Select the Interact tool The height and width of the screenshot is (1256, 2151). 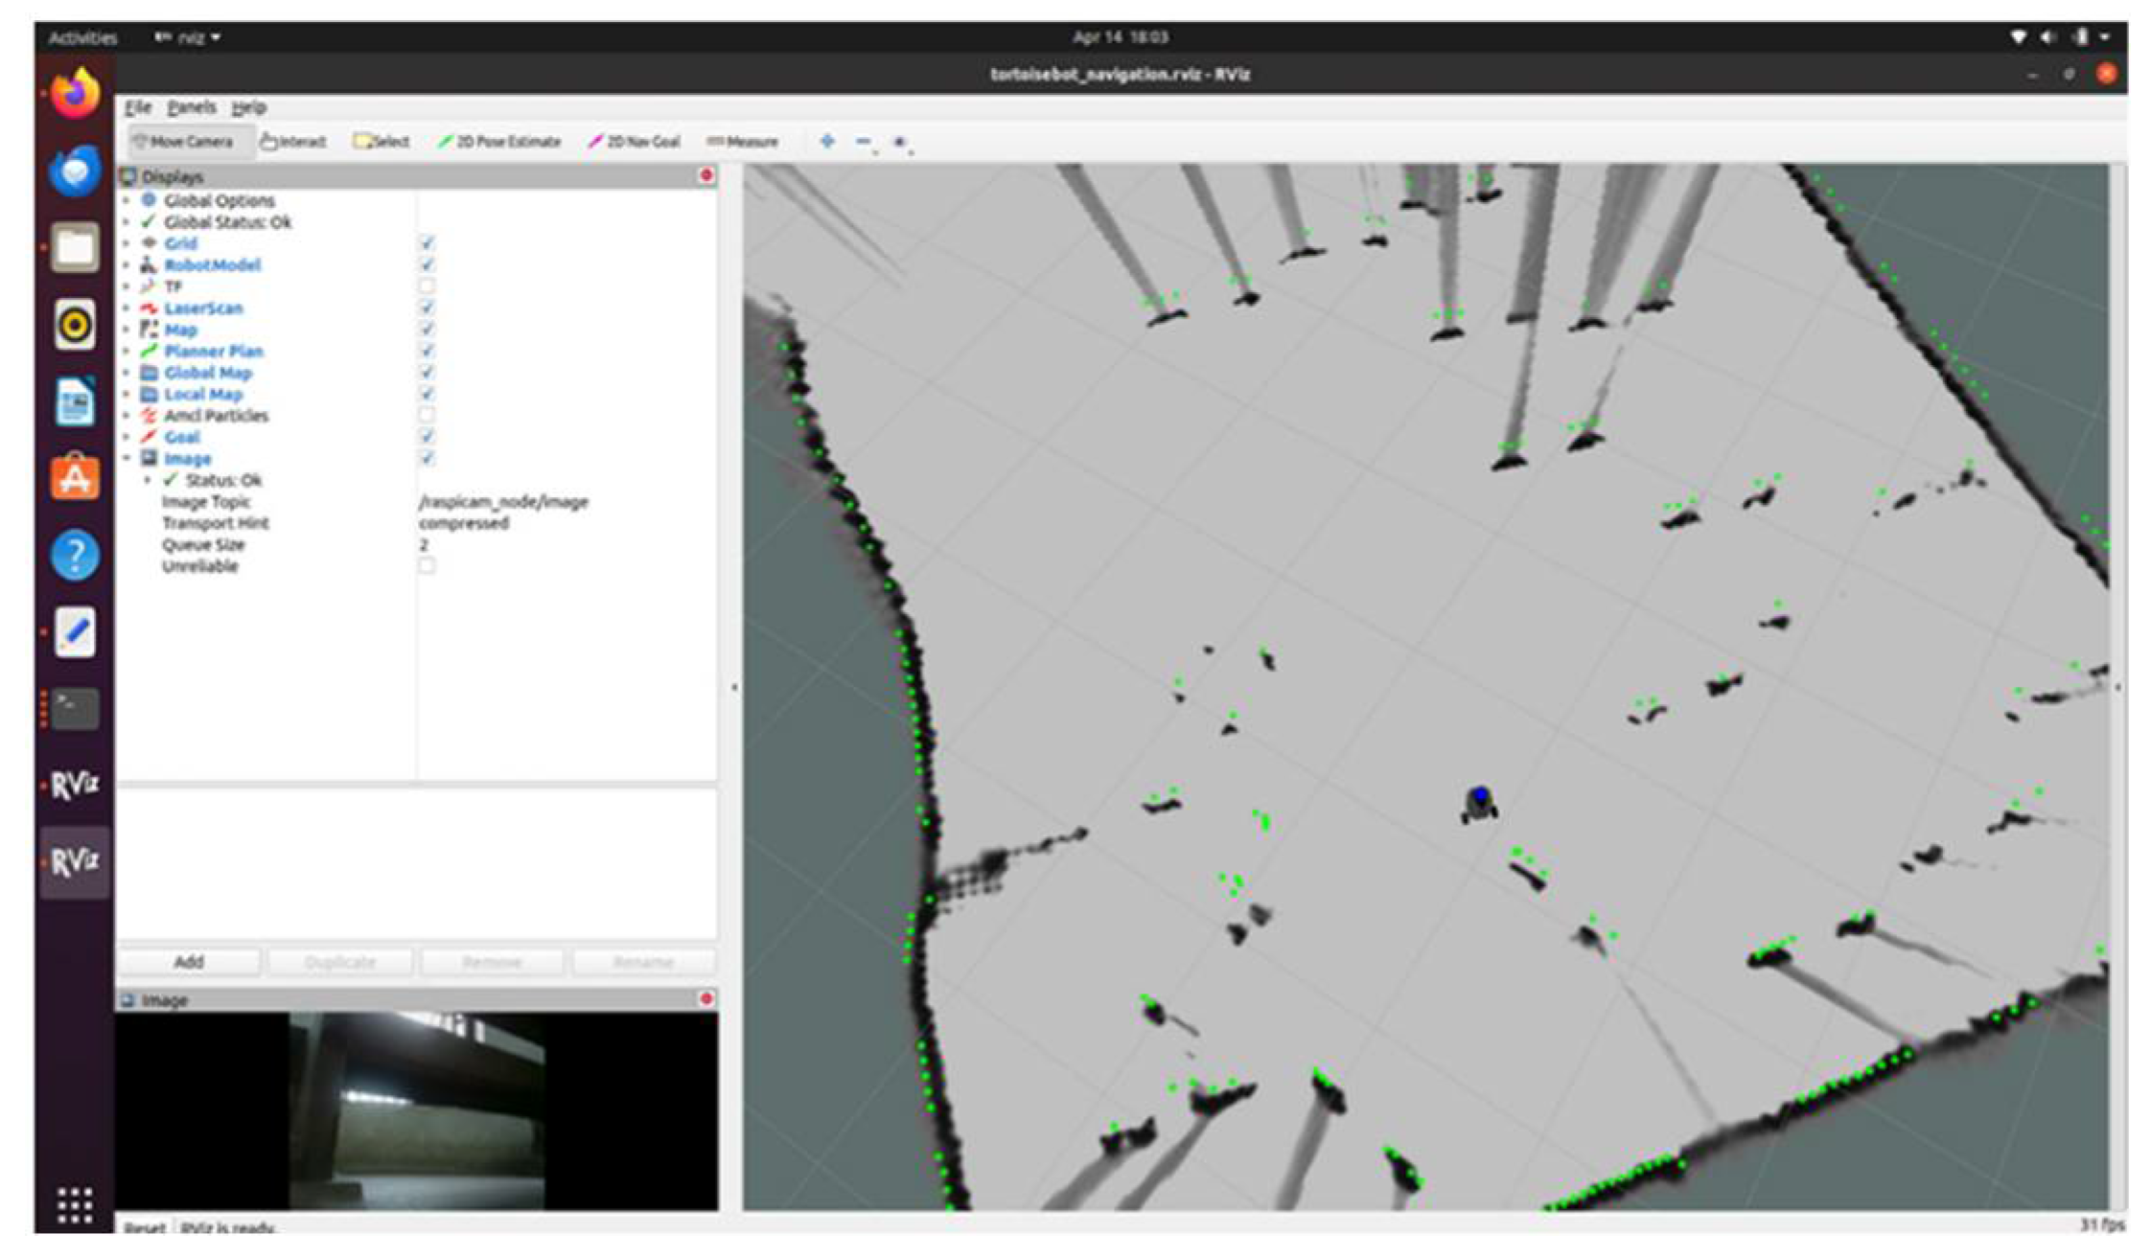[294, 141]
